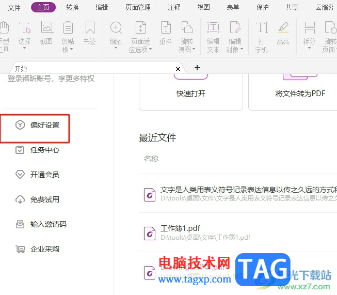Choose the Highlight (高亮) marker icon
This screenshot has width=337, height=295.
pos(283,27)
